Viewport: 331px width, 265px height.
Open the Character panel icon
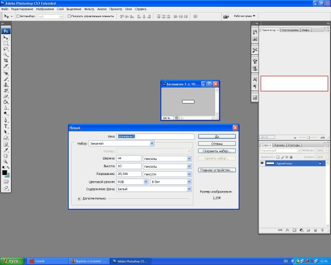(255, 80)
